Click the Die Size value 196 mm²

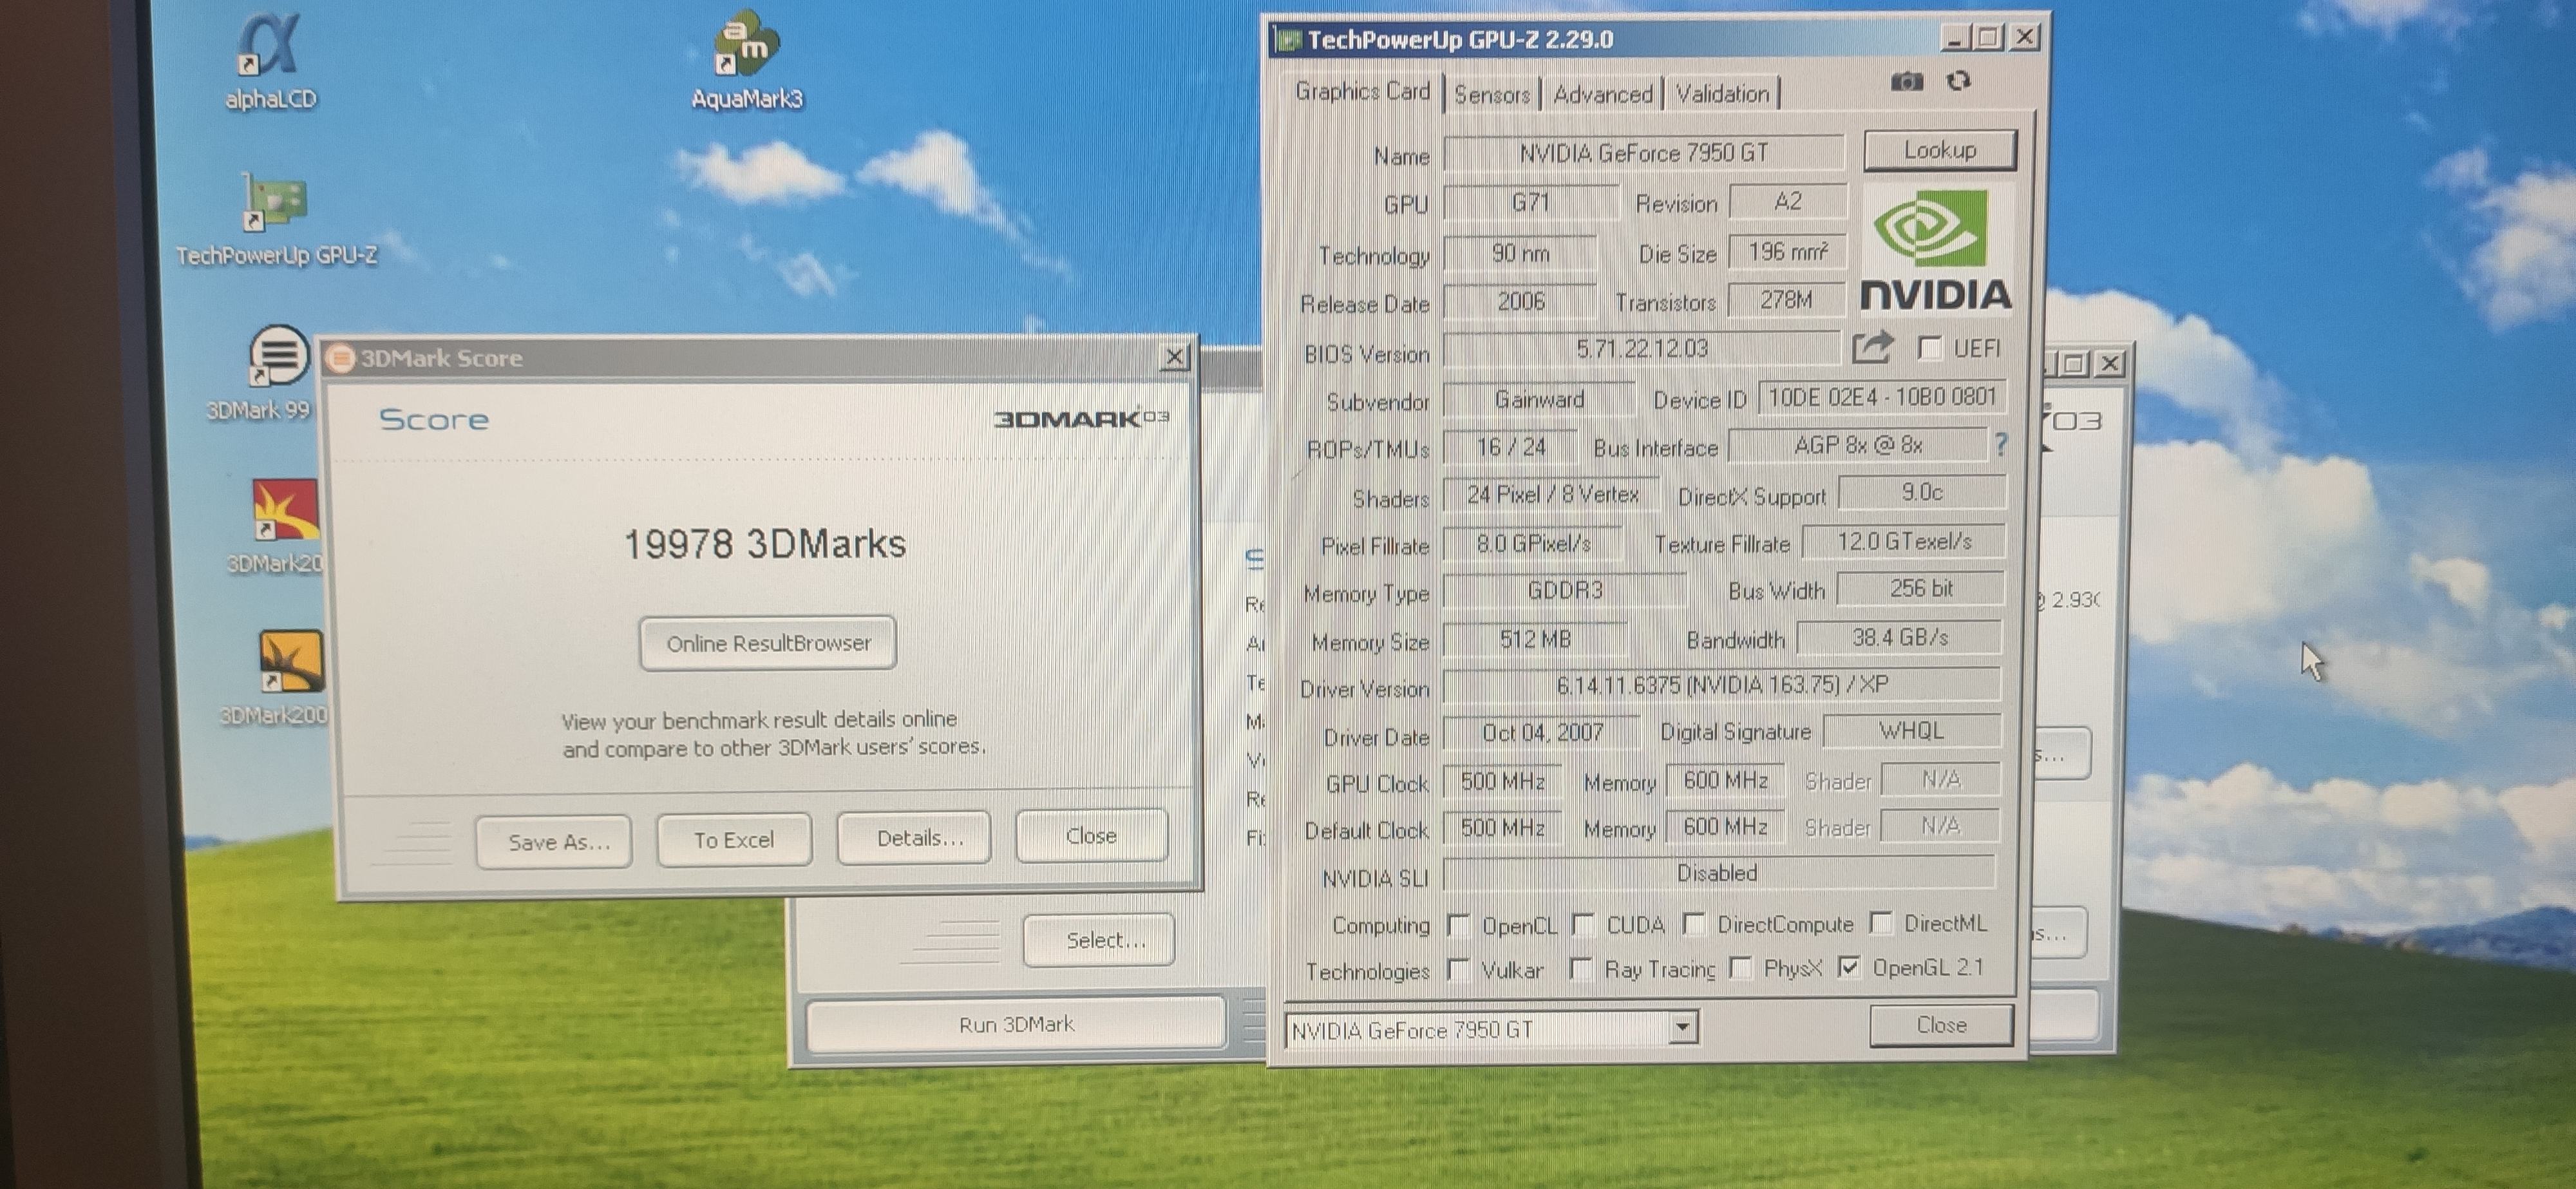point(1787,251)
